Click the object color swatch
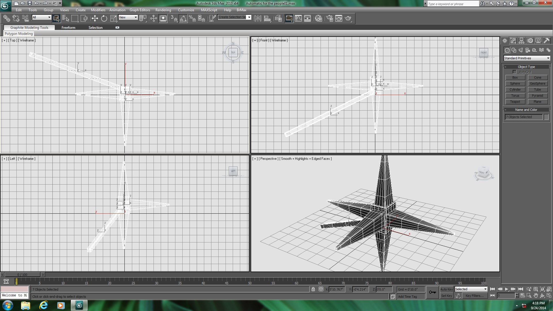The height and width of the screenshot is (311, 553). pos(546,117)
